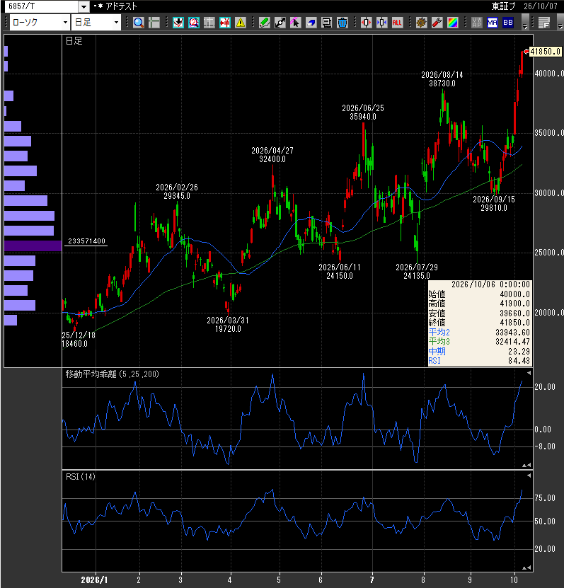The height and width of the screenshot is (588, 564).
Task: Open the 日足 timeframe dropdown
Action: pyautogui.click(x=116, y=23)
